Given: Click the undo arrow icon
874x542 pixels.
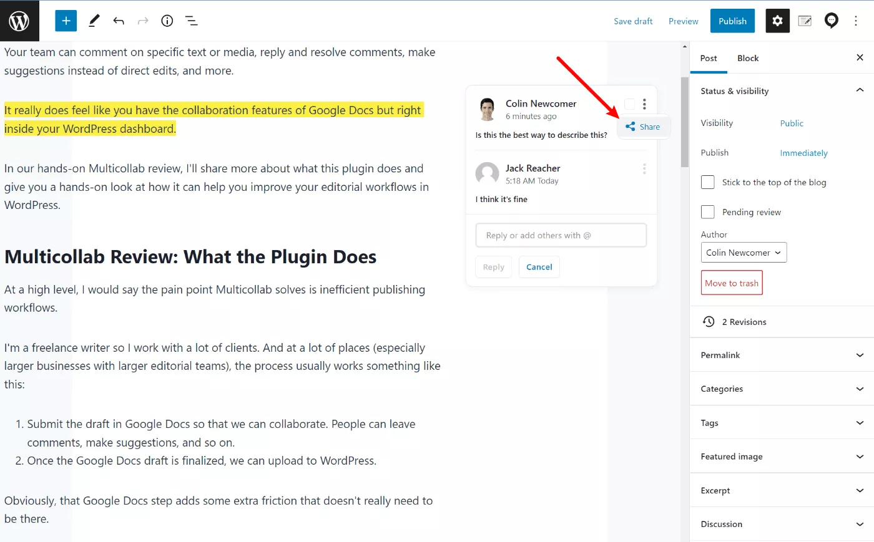Looking at the screenshot, I should coord(119,21).
